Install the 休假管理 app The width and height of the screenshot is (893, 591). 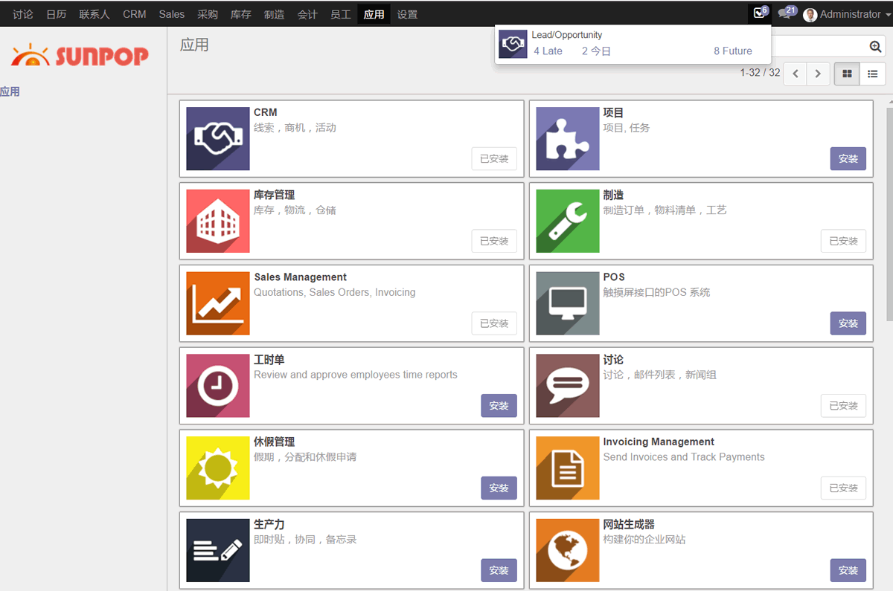pos(499,488)
